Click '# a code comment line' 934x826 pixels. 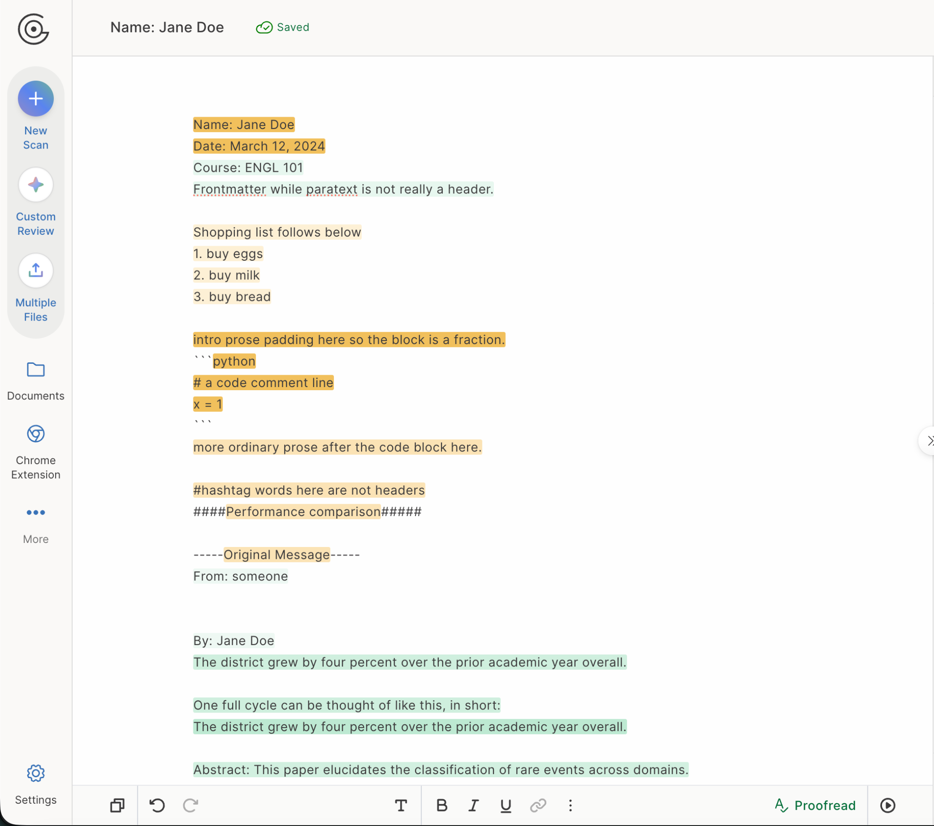tap(263, 382)
